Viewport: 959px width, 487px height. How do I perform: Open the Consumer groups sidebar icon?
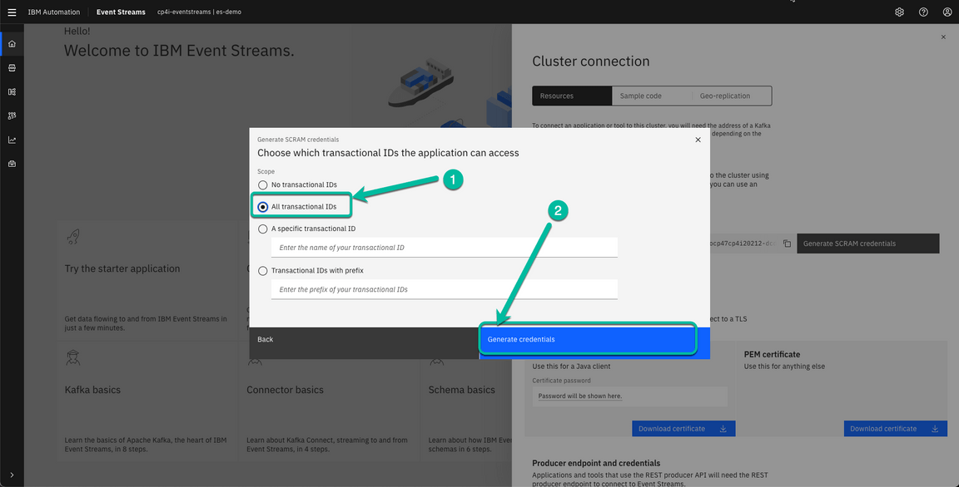coord(11,116)
